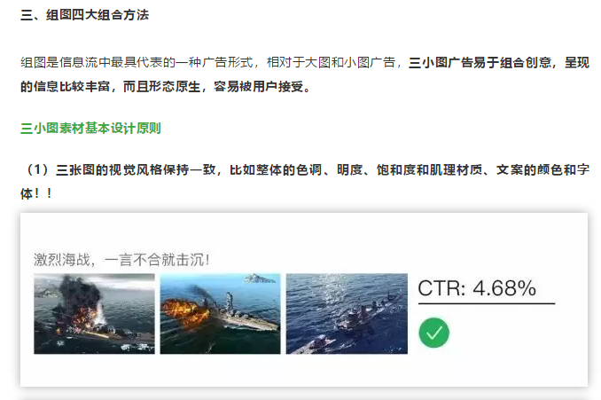Open the middle thumbnail with orange fire warship
Screen dimensions: 601x400
[221, 313]
